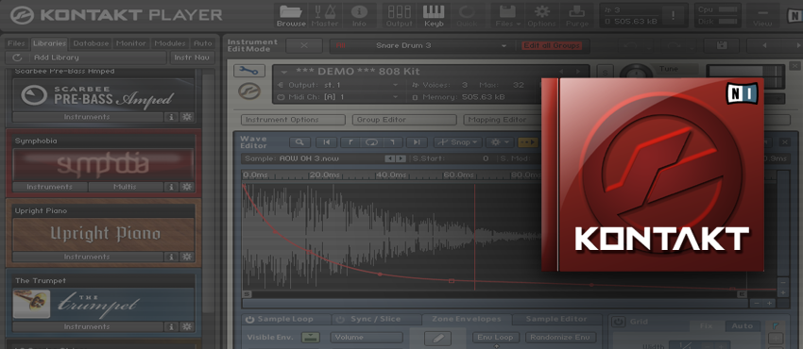This screenshot has height=349, width=803.
Task: Expand the 808 Kit instrument name arrow
Action: pos(284,72)
